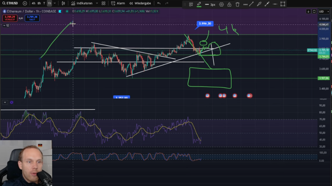Viewport: 332px width, 186px height.
Task: Open USD currency dropdown
Action: [324, 12]
